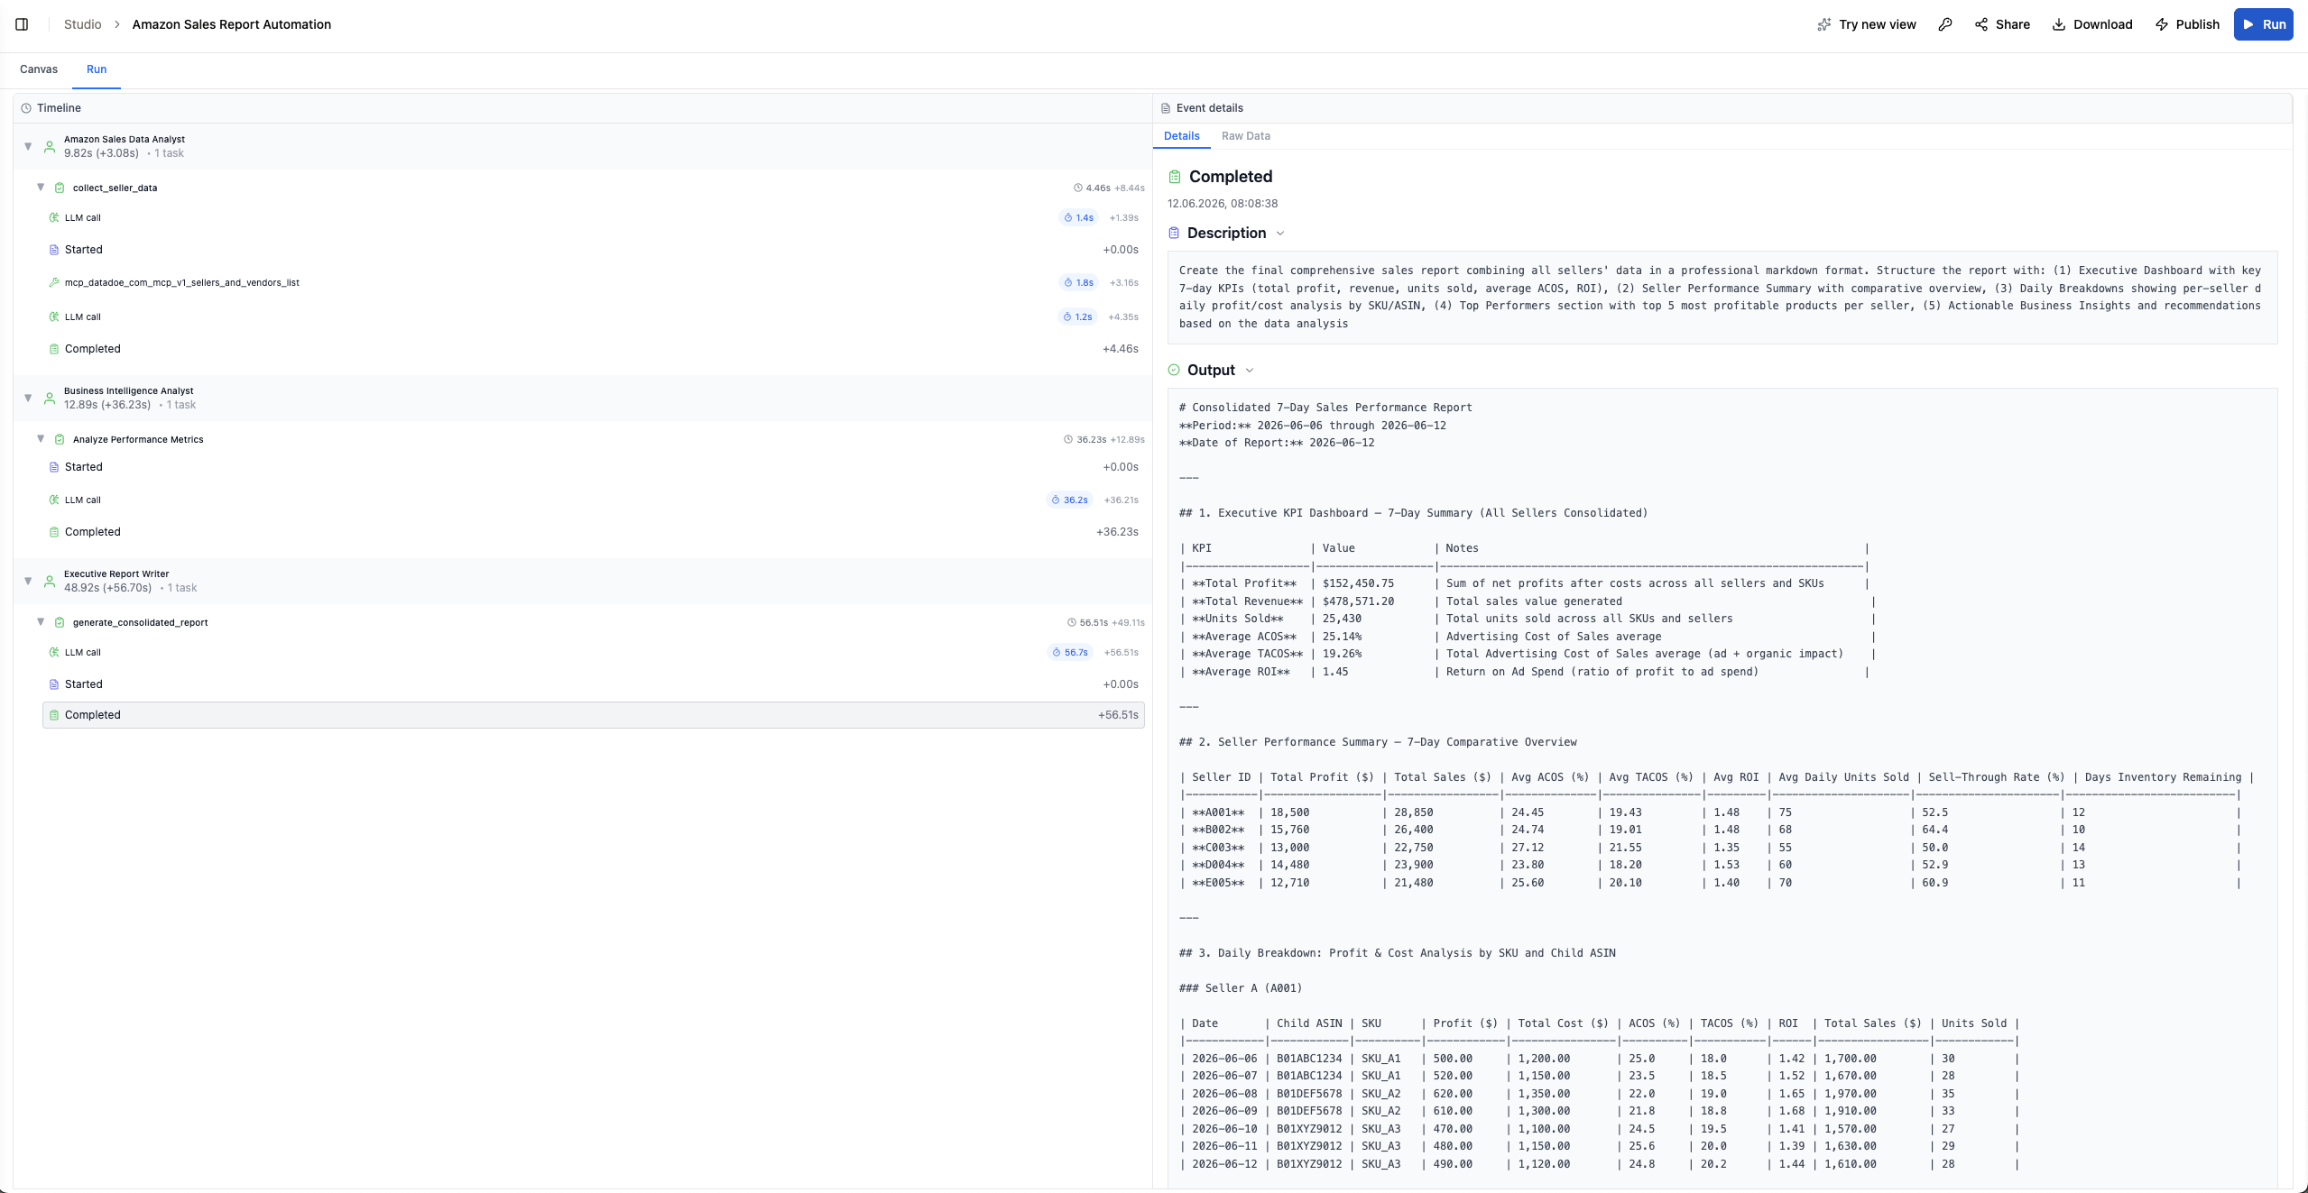2308x1193 pixels.
Task: Click the wrench icon of the mcp tool call
Action: point(54,282)
